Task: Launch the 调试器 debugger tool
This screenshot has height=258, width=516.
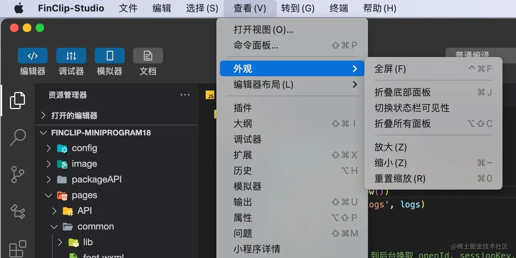Action: (71, 62)
